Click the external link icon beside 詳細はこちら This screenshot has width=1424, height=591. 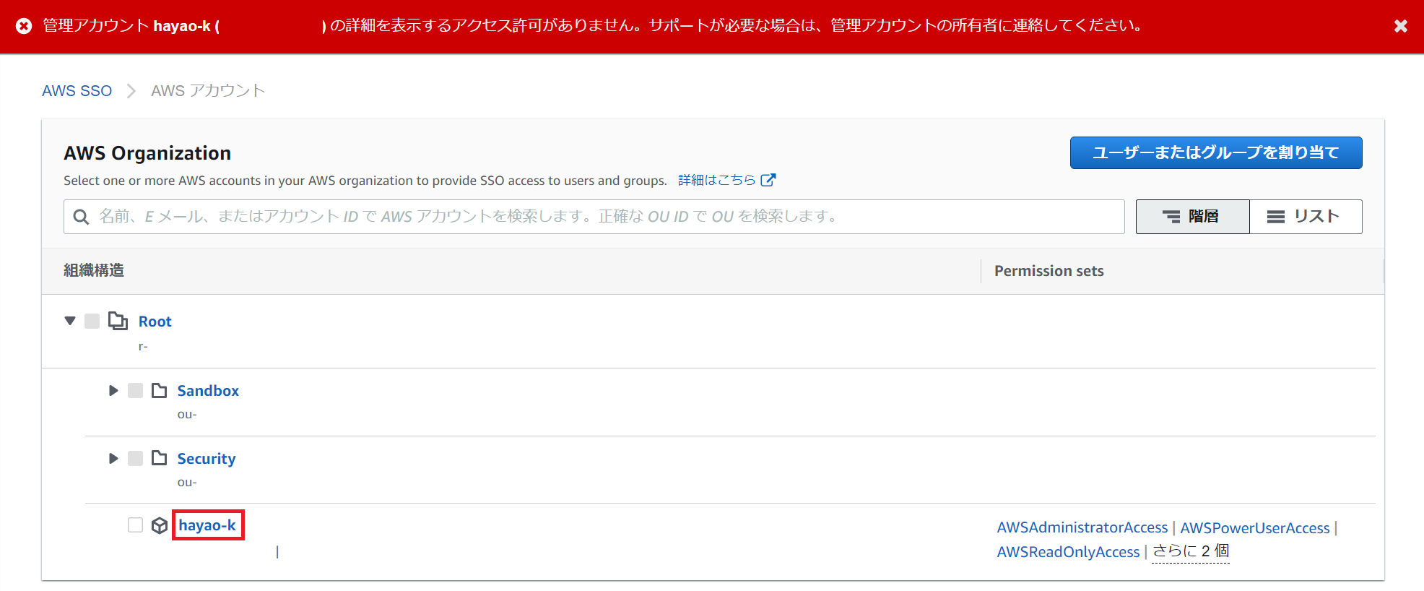coord(768,180)
